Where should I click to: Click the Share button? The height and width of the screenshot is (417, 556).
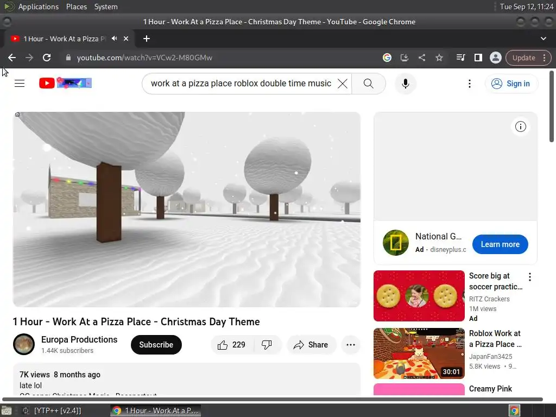311,345
